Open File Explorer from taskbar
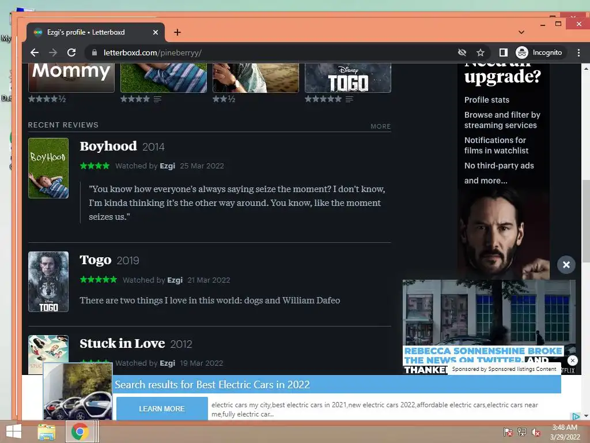 click(x=47, y=432)
